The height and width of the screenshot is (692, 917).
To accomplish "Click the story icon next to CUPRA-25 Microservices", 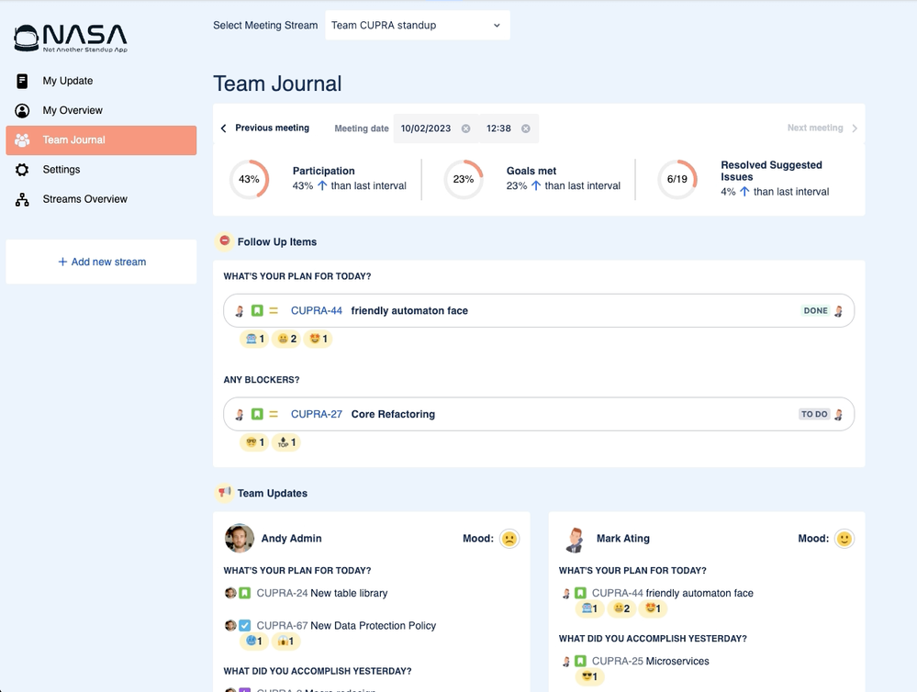I will (580, 661).
